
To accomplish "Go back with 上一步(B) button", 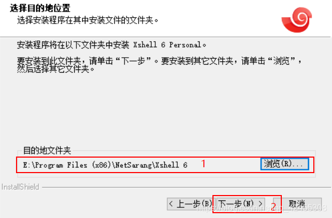I will [x=191, y=204].
